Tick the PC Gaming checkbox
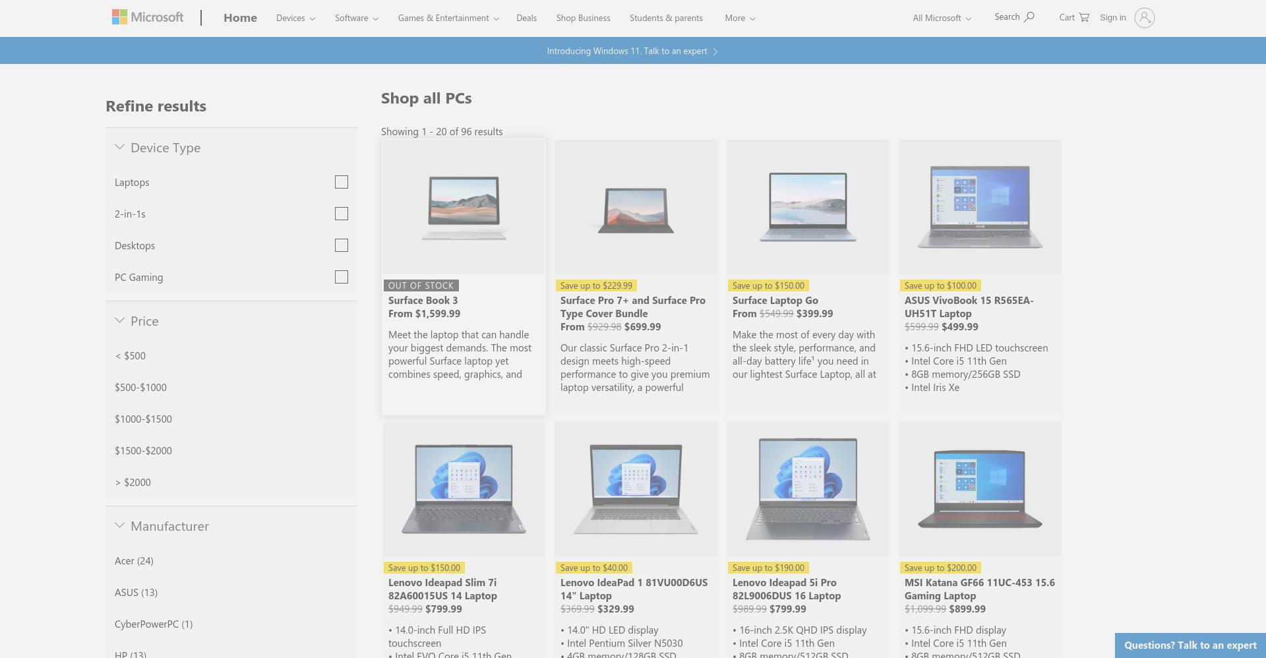The height and width of the screenshot is (658, 1266). click(342, 277)
